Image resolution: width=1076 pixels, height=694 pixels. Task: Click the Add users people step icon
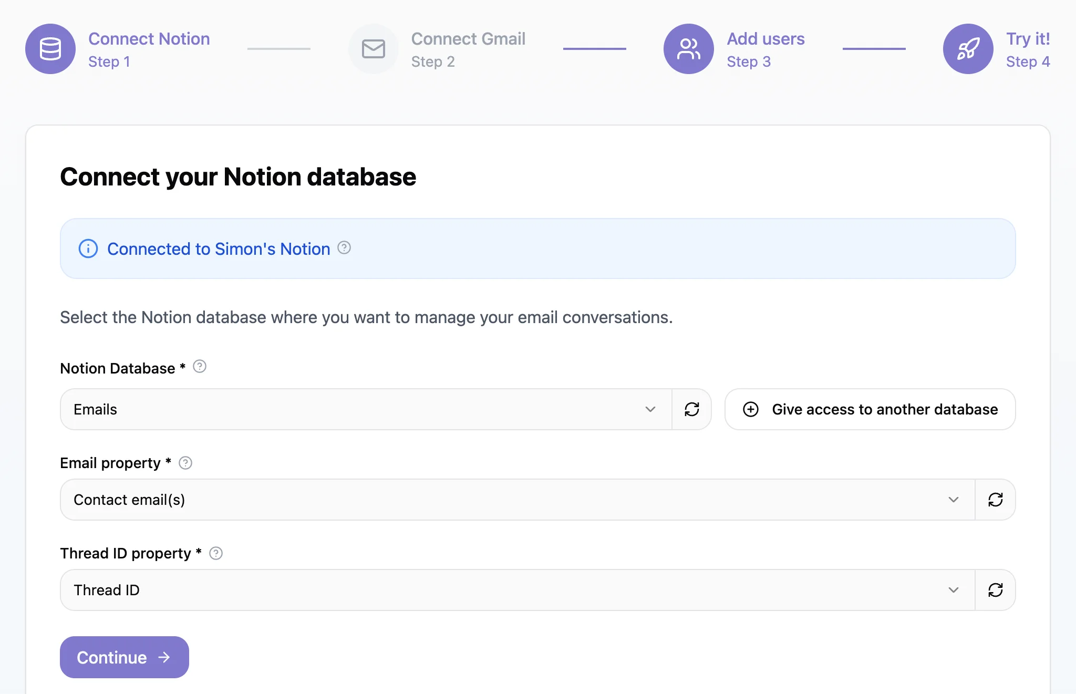688,49
